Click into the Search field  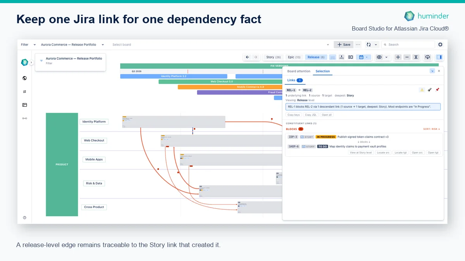(408, 44)
